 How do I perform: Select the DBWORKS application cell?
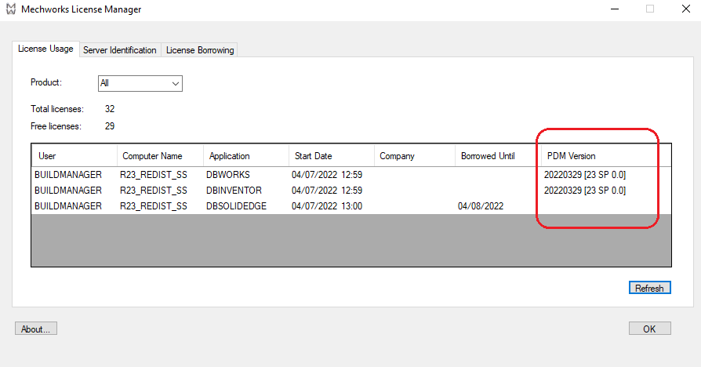[x=228, y=175]
